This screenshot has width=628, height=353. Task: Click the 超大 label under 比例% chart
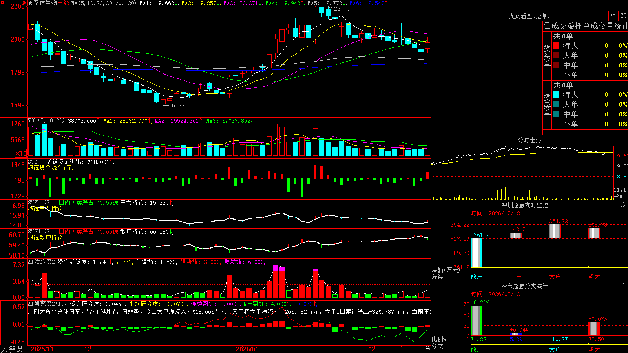click(594, 349)
